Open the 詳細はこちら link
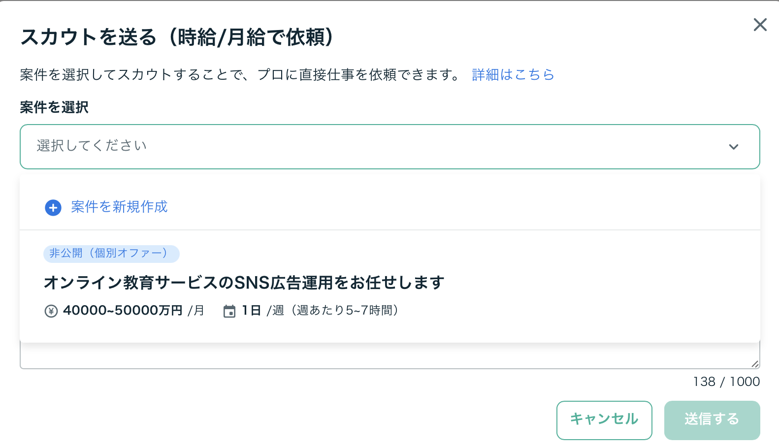The image size is (779, 448). pyautogui.click(x=513, y=75)
